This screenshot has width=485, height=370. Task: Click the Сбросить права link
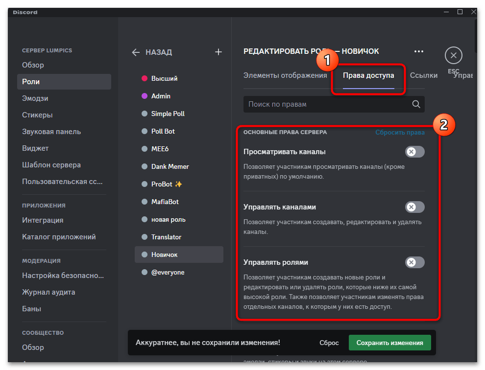coord(400,132)
